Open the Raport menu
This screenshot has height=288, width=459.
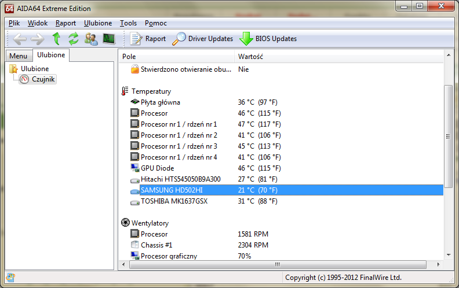coord(65,23)
